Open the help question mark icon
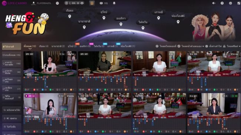Screen dimensions: 241x135 (x=222, y=3)
